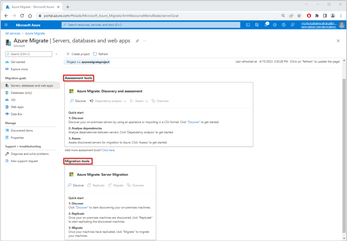Go to browser home page
Screen dimensions: 347x241
click(x=30, y=16)
